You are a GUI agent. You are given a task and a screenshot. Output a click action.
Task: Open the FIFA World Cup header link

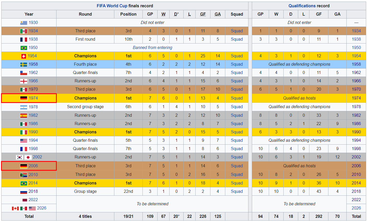112,6
